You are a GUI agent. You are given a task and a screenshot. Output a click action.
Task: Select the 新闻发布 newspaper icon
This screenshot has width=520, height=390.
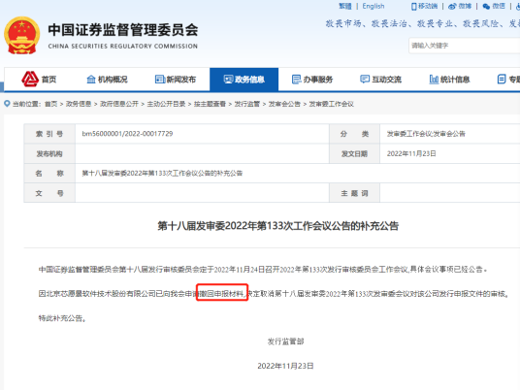pyautogui.click(x=160, y=80)
